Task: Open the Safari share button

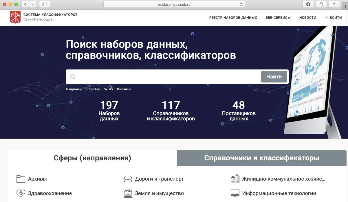Action: coord(321,4)
